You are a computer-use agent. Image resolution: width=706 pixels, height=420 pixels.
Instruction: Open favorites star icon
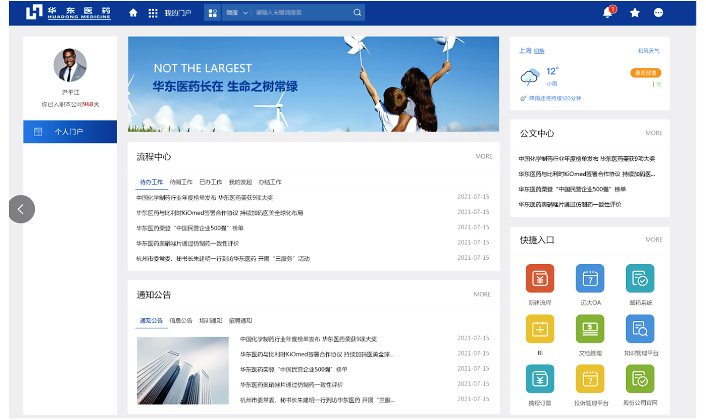(635, 13)
